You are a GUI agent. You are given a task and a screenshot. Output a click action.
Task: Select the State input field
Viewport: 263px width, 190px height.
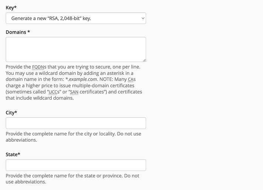point(76,165)
